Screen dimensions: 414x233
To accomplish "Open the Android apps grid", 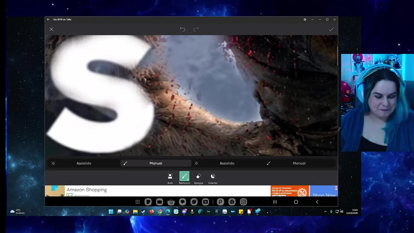I will [137, 202].
